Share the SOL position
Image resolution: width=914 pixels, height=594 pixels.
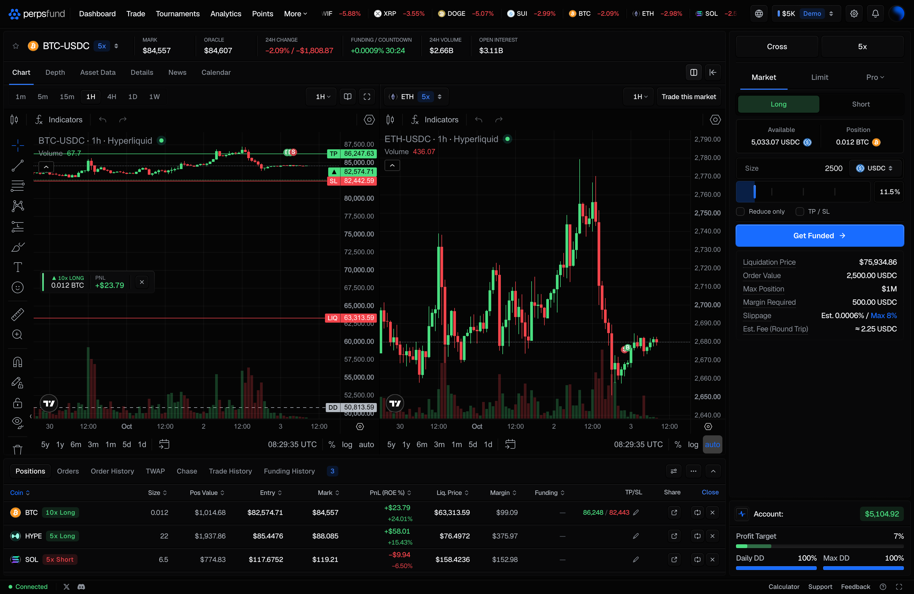(x=674, y=560)
